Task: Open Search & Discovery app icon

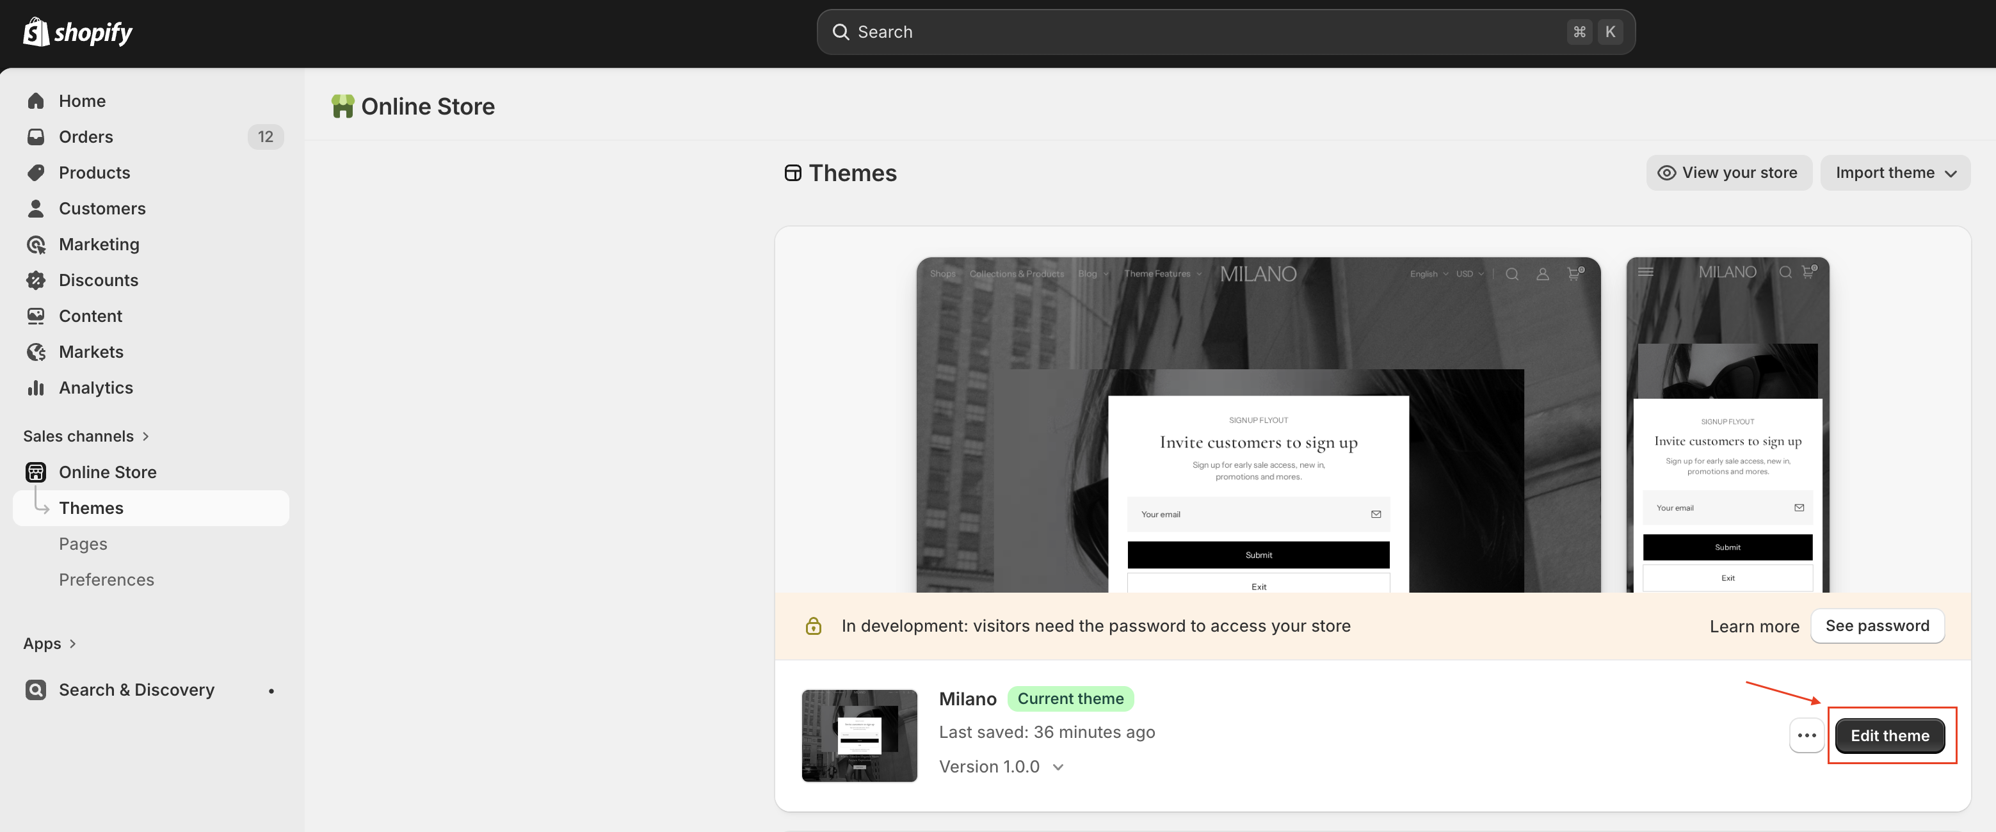Action: coord(36,689)
